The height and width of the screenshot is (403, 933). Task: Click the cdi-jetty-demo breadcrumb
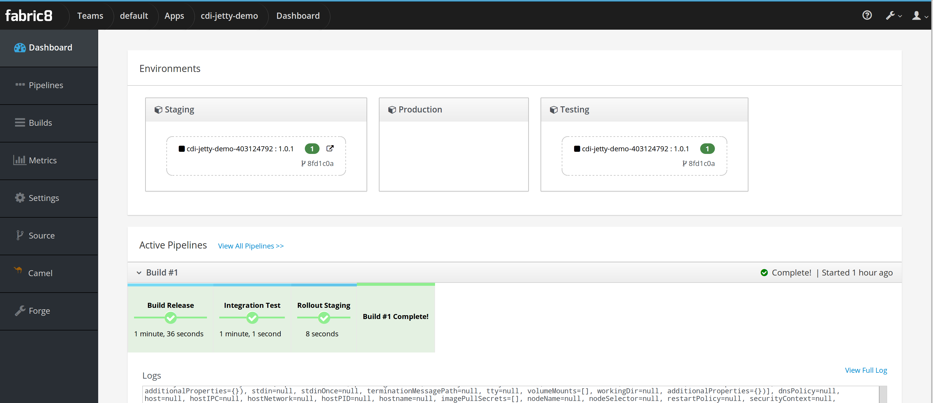[229, 16]
